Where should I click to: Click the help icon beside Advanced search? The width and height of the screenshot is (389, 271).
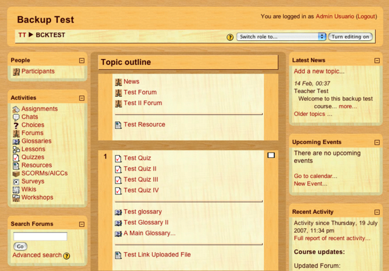[66, 256]
